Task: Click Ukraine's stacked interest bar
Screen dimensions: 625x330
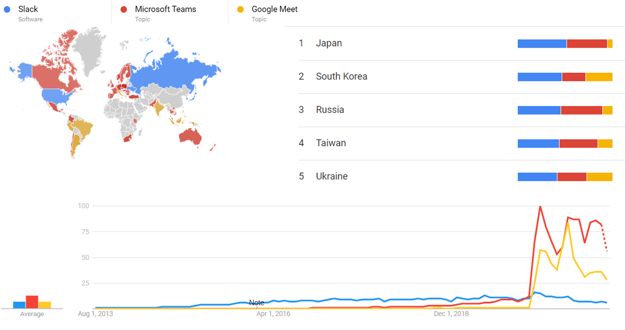Action: tap(565, 177)
